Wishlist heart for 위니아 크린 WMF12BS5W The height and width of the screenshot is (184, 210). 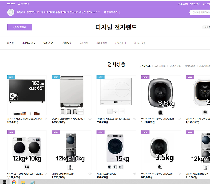[45, 174]
